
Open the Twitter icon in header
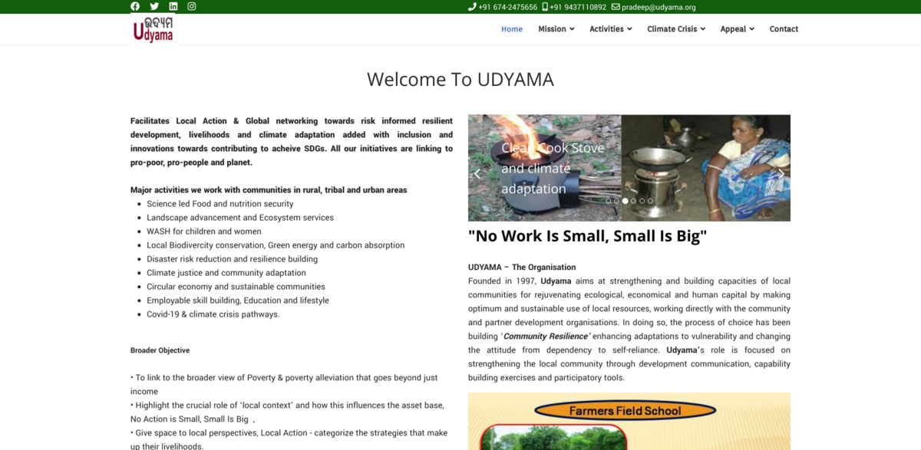pos(153,6)
